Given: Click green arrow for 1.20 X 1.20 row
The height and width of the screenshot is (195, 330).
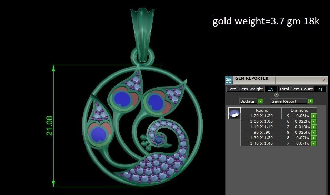Looking at the screenshot, I should [314, 116].
